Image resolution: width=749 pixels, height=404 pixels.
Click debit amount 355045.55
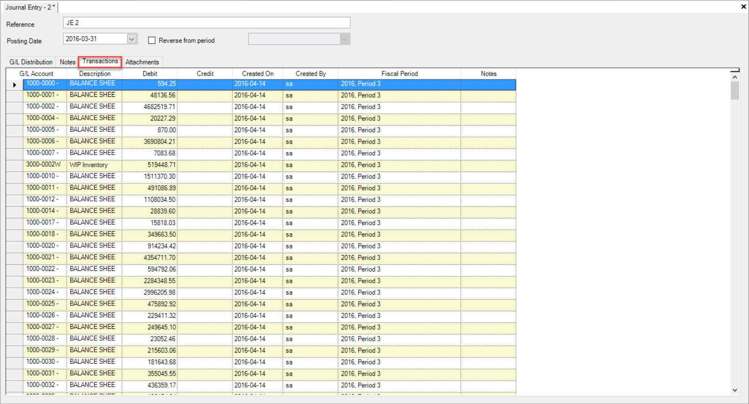[150, 374]
